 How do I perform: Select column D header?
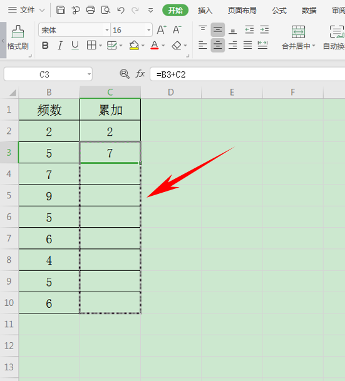coord(171,92)
